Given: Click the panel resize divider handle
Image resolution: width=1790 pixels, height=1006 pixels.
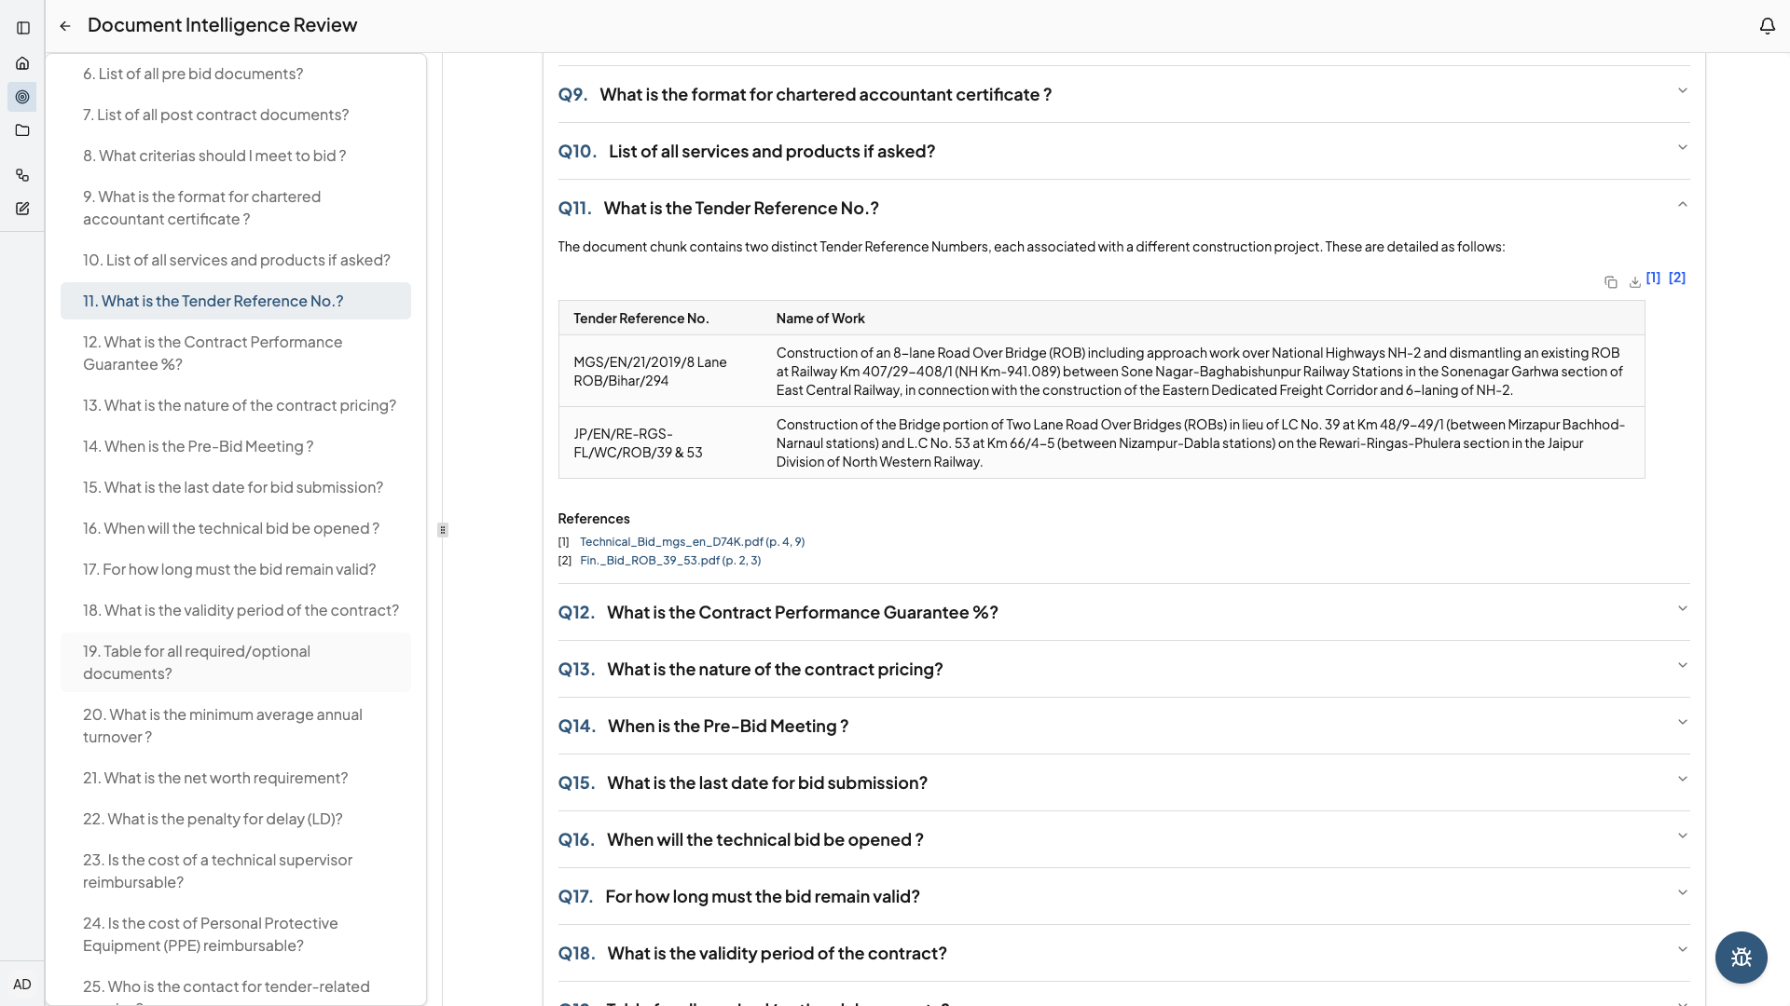Looking at the screenshot, I should point(443,530).
